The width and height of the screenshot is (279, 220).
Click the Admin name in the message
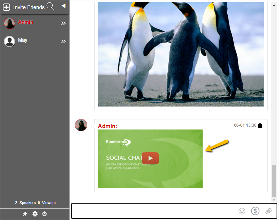[x=107, y=126]
